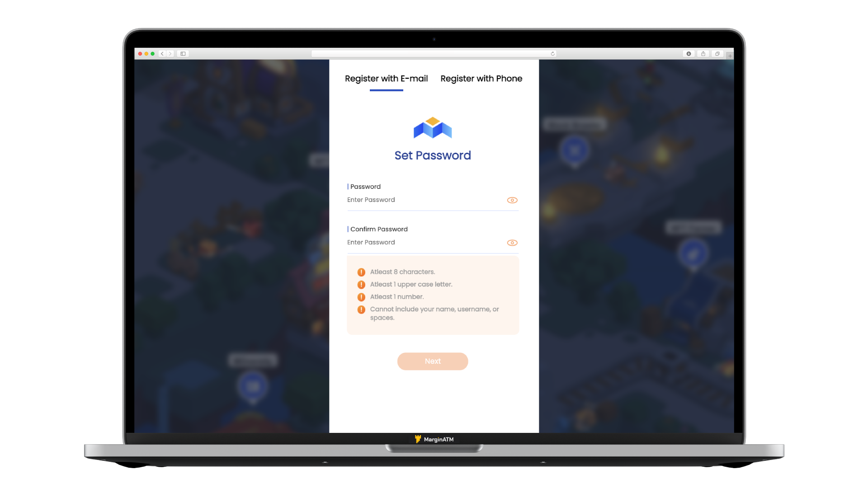The width and height of the screenshot is (868, 488).
Task: Click the warning icon next to 8 characters rule
Action: coord(361,272)
